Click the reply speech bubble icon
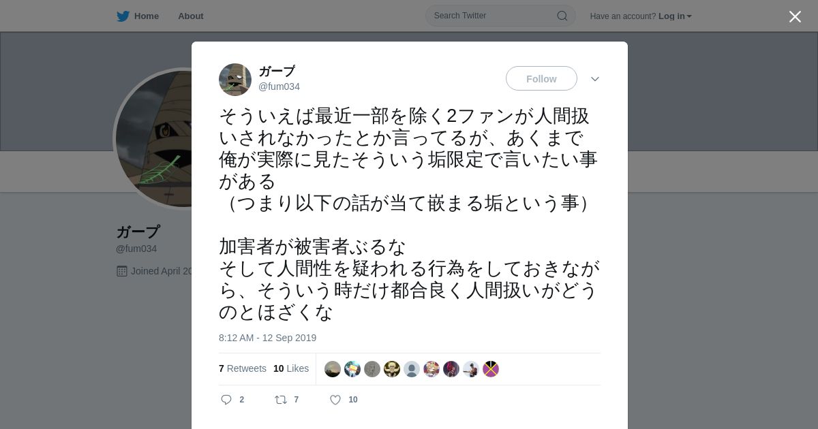 226,400
